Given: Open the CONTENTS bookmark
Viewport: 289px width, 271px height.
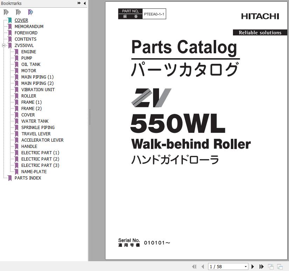Looking at the screenshot, I should tap(26, 39).
